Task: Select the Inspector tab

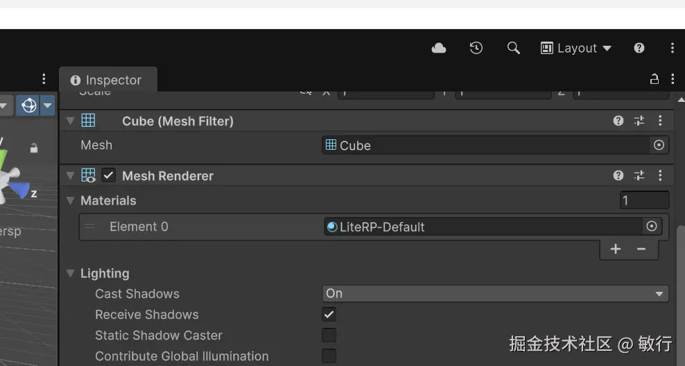Action: click(107, 80)
